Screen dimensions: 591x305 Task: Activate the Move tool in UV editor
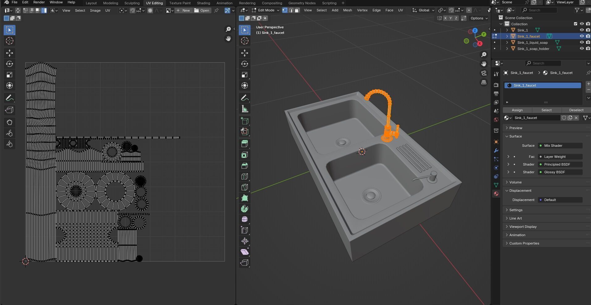[10, 53]
